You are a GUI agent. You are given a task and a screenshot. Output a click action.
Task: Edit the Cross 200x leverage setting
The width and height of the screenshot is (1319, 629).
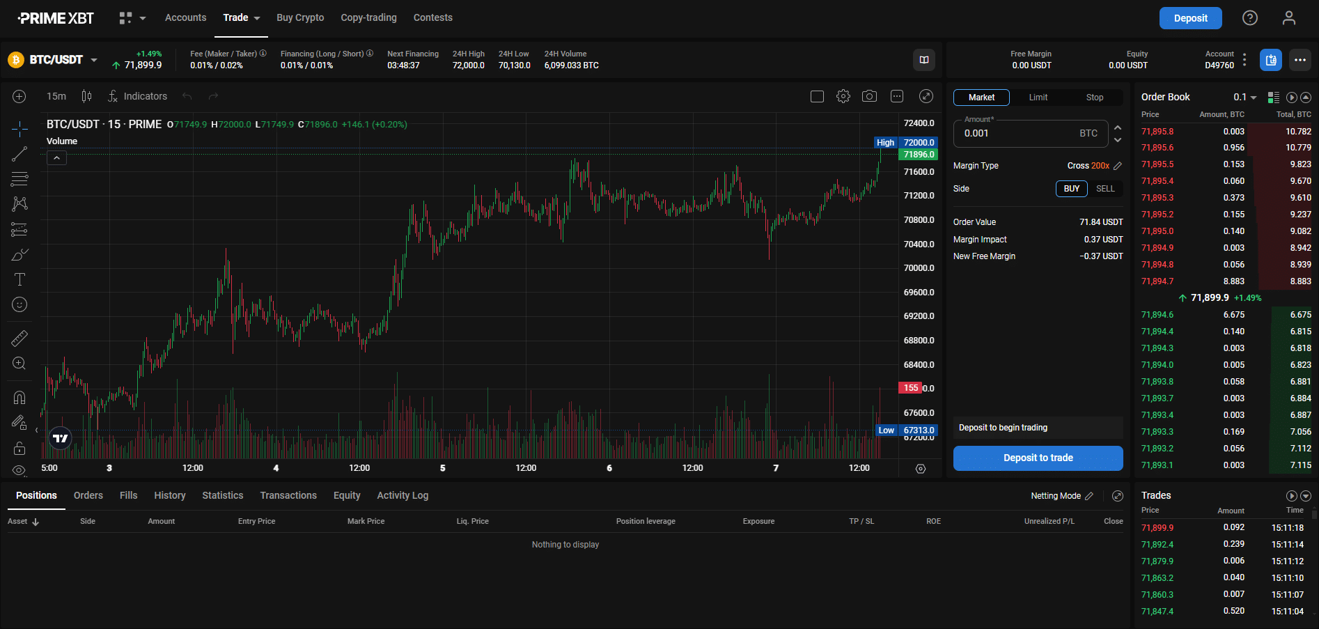pyautogui.click(x=1118, y=165)
